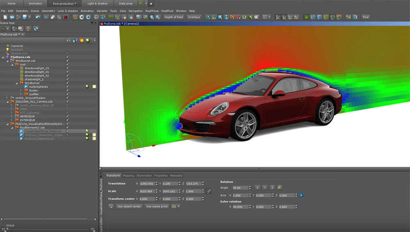This screenshot has width=410, height=232.
Task: Click the red X Delete icon
Action: [66, 17]
